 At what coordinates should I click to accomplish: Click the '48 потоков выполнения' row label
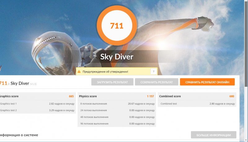pos(94,117)
